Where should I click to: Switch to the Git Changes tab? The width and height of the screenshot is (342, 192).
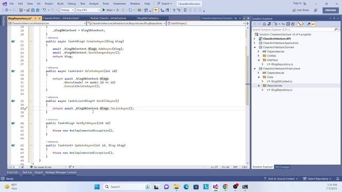[x=282, y=167]
